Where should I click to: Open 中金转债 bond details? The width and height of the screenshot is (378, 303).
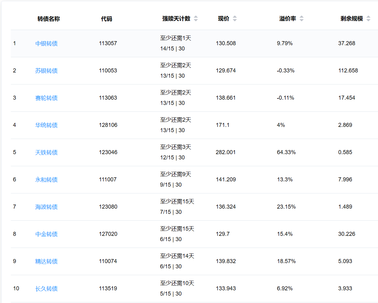[46, 234]
